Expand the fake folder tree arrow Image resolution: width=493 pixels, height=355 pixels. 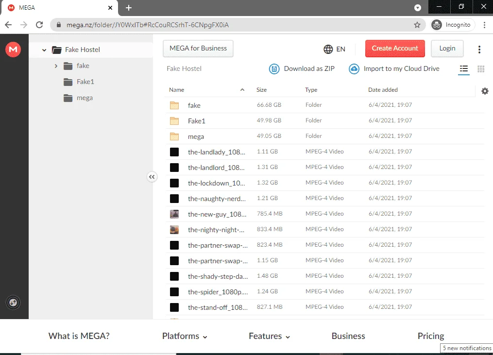pyautogui.click(x=56, y=66)
